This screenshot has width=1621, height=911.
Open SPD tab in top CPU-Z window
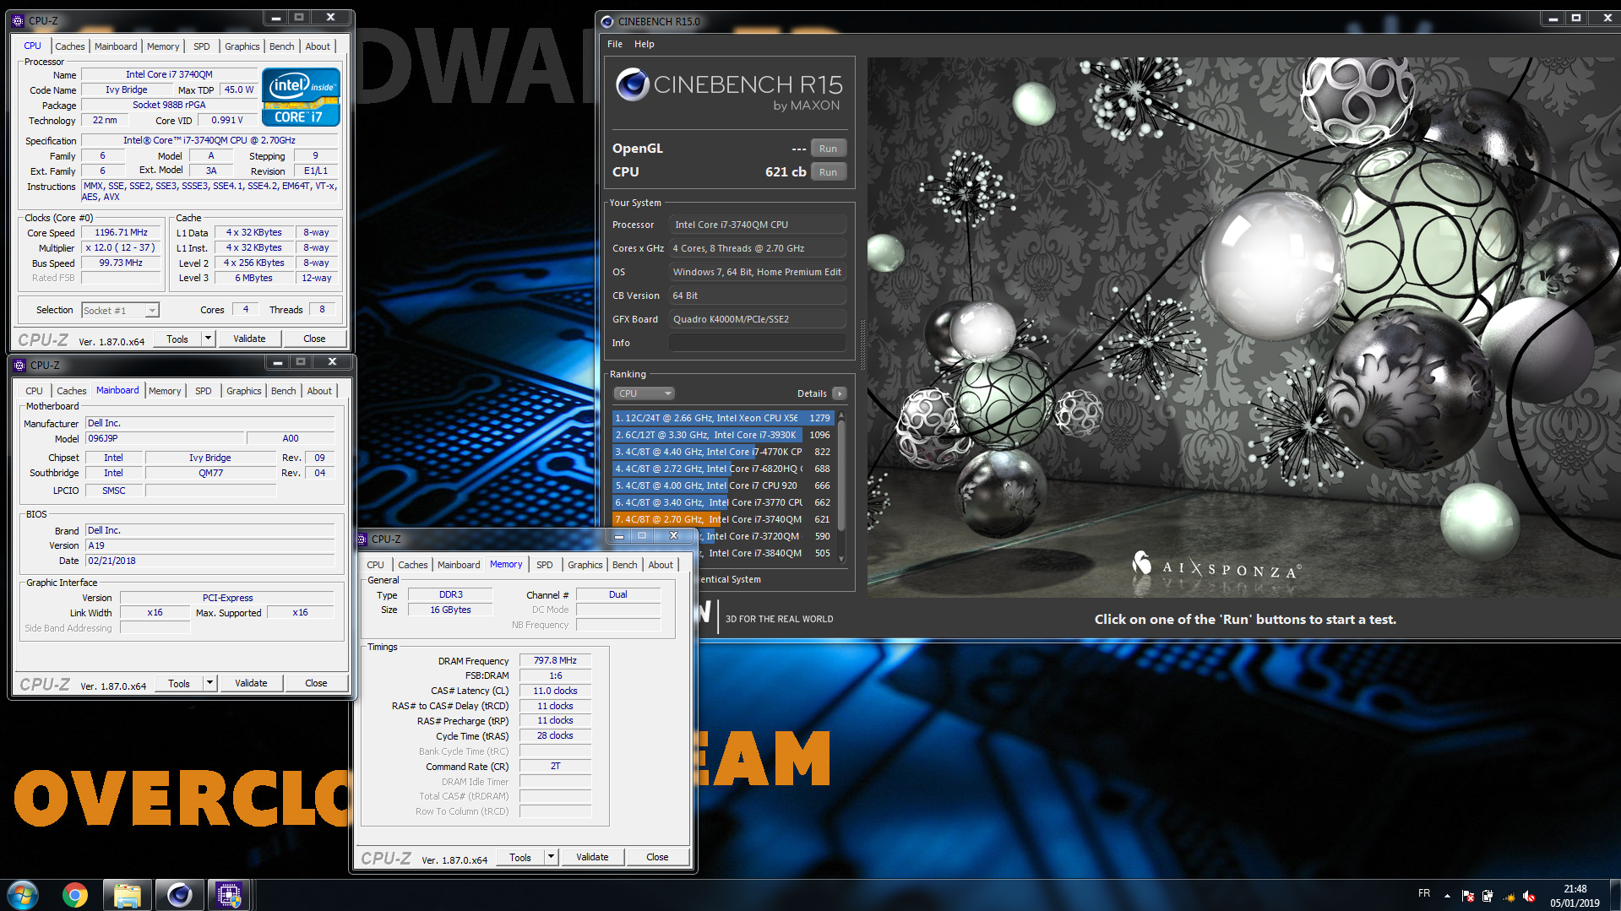202,46
